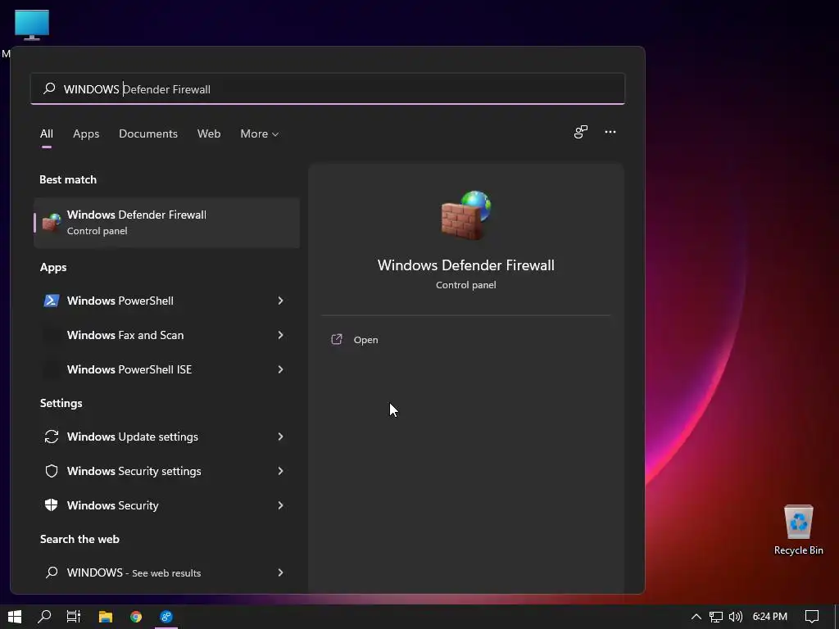839x629 pixels.
Task: Click the Windows Defender Firewall best match icon
Action: tap(52, 222)
